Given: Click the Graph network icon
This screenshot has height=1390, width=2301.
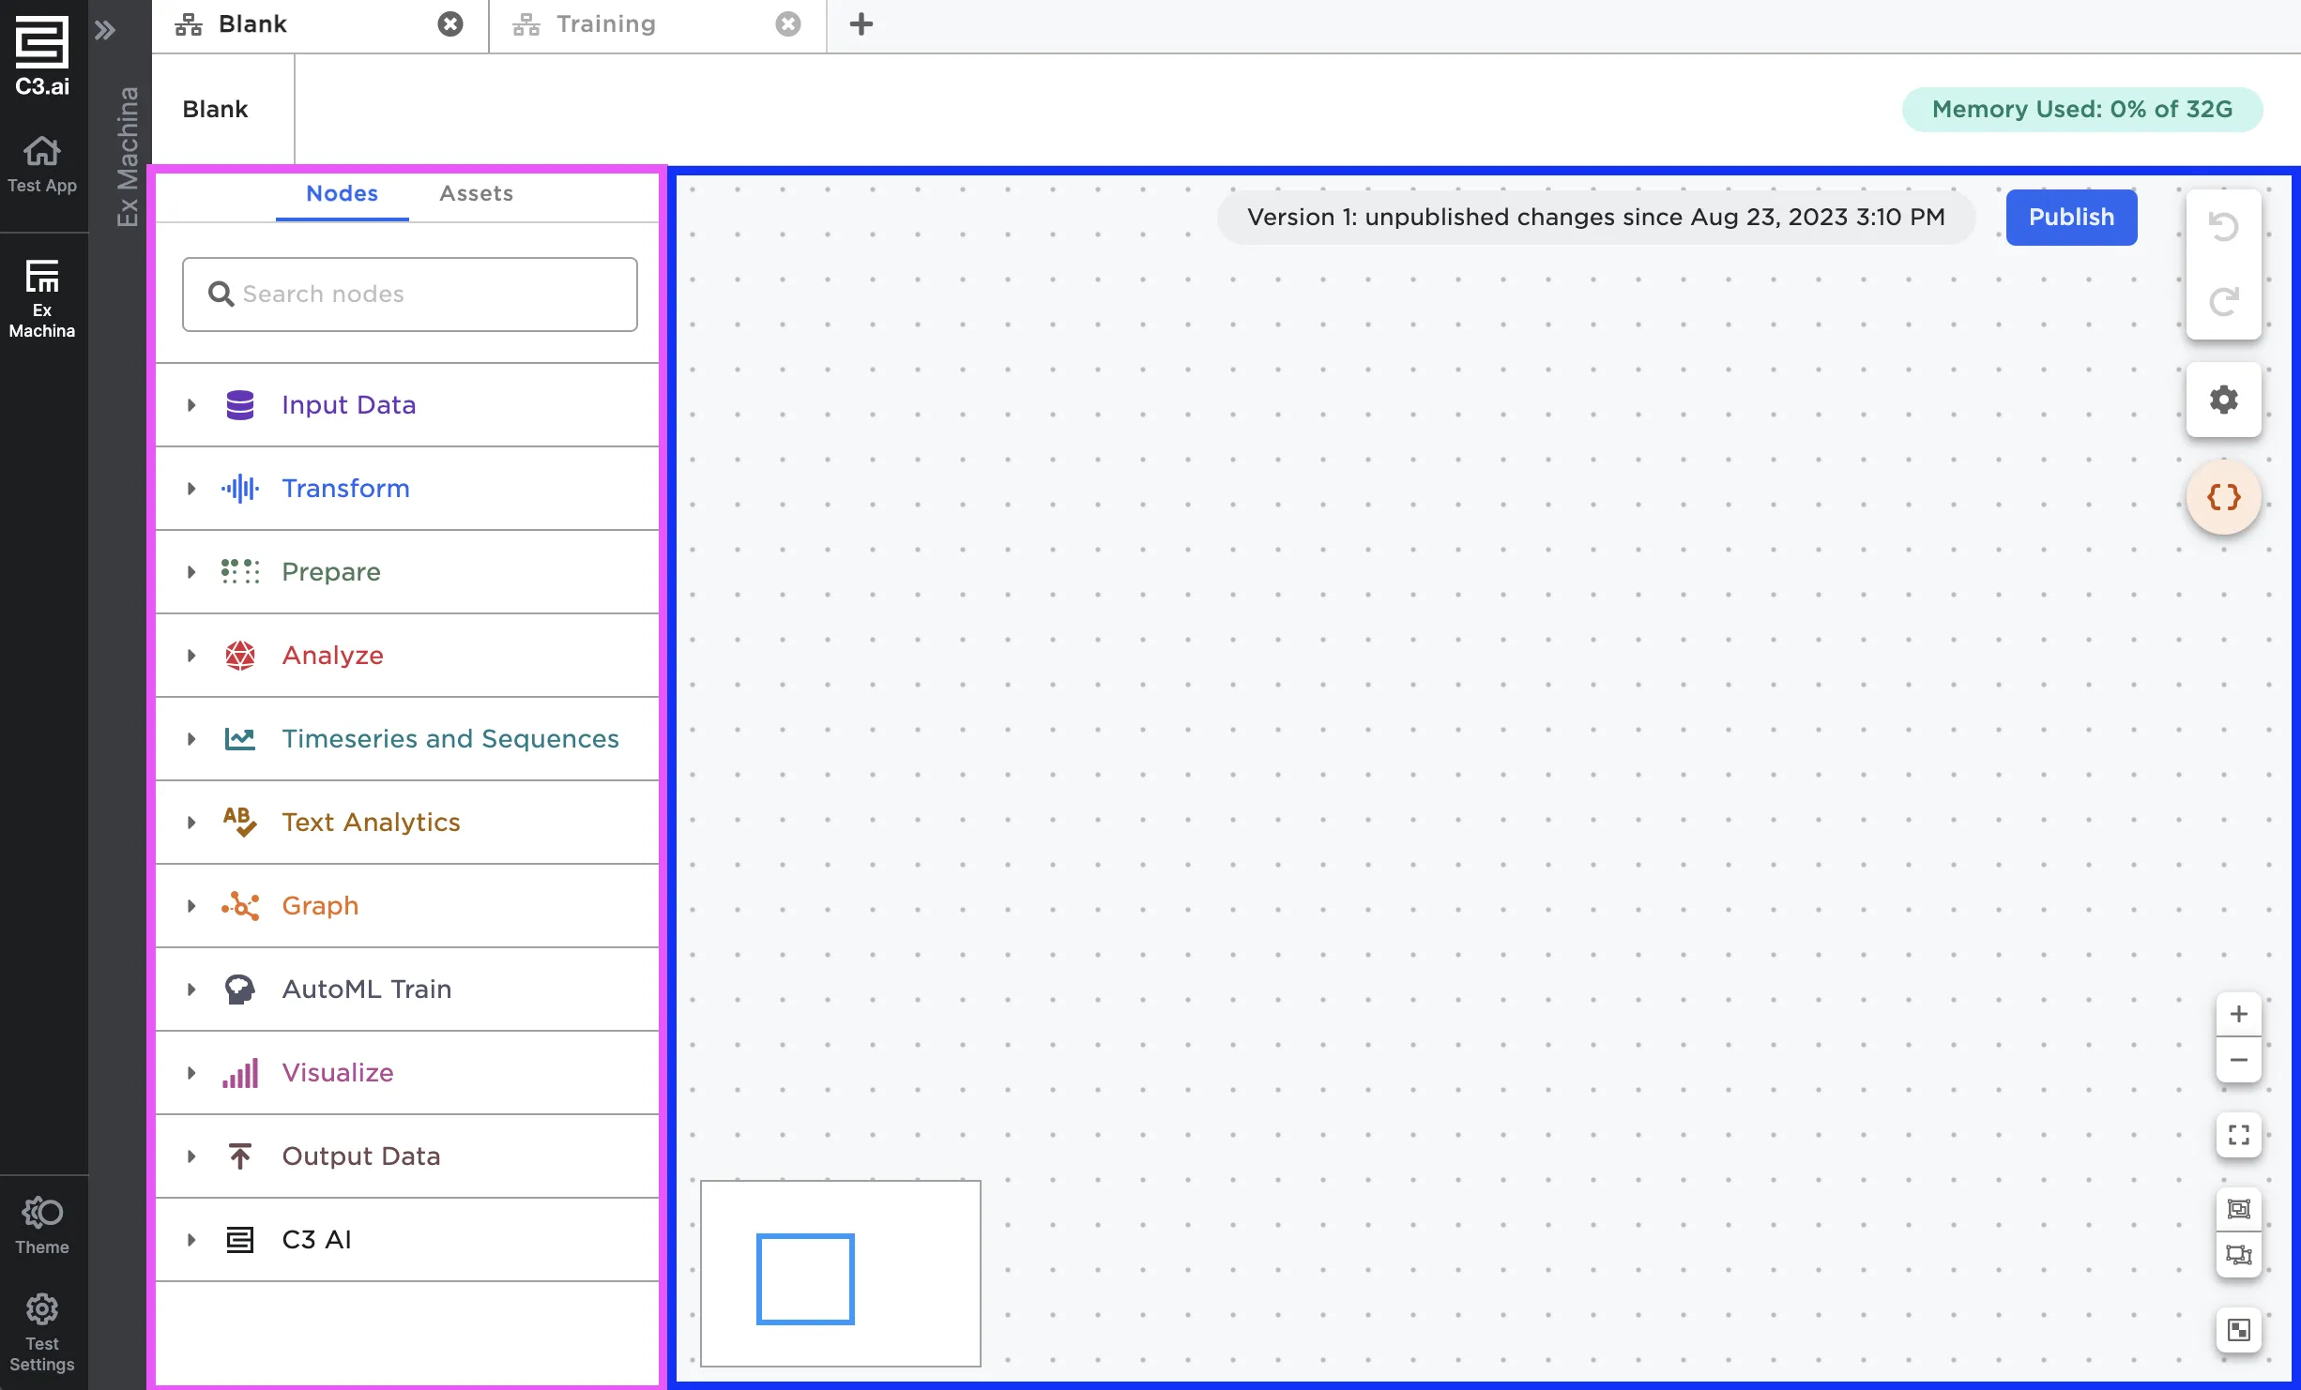Looking at the screenshot, I should [240, 906].
